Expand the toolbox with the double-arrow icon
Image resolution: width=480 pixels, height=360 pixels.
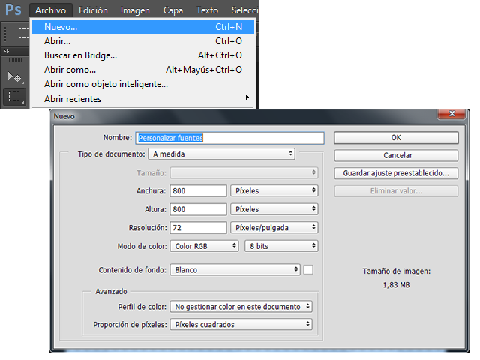point(6,52)
